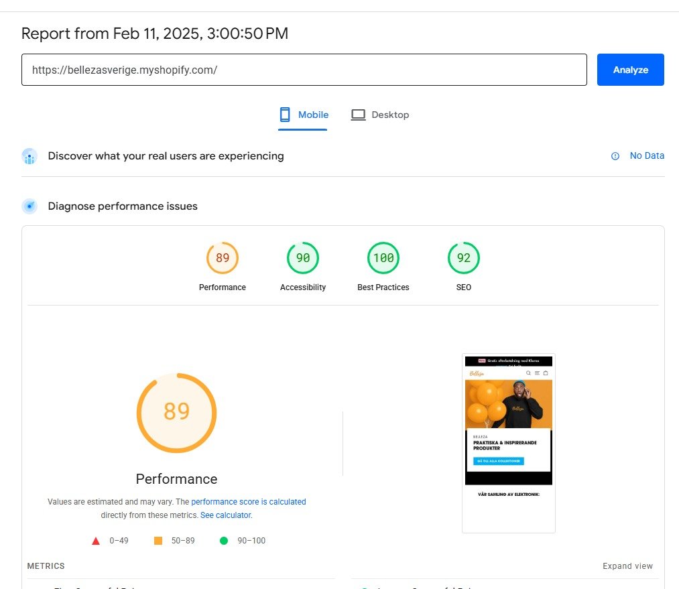Viewport: 679px width, 589px height.
Task: Expand the No Data real users section
Action: click(x=647, y=155)
